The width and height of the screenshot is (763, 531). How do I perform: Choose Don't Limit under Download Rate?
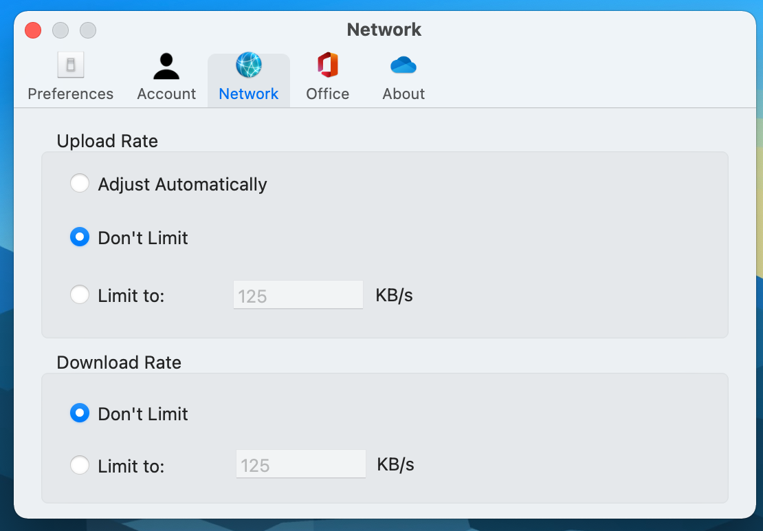coord(80,413)
